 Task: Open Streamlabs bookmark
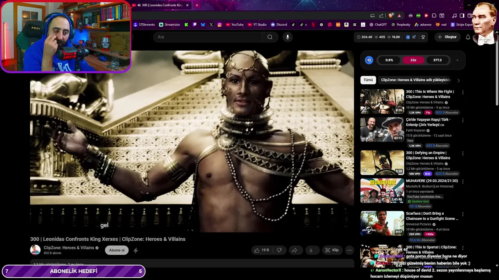point(169,24)
